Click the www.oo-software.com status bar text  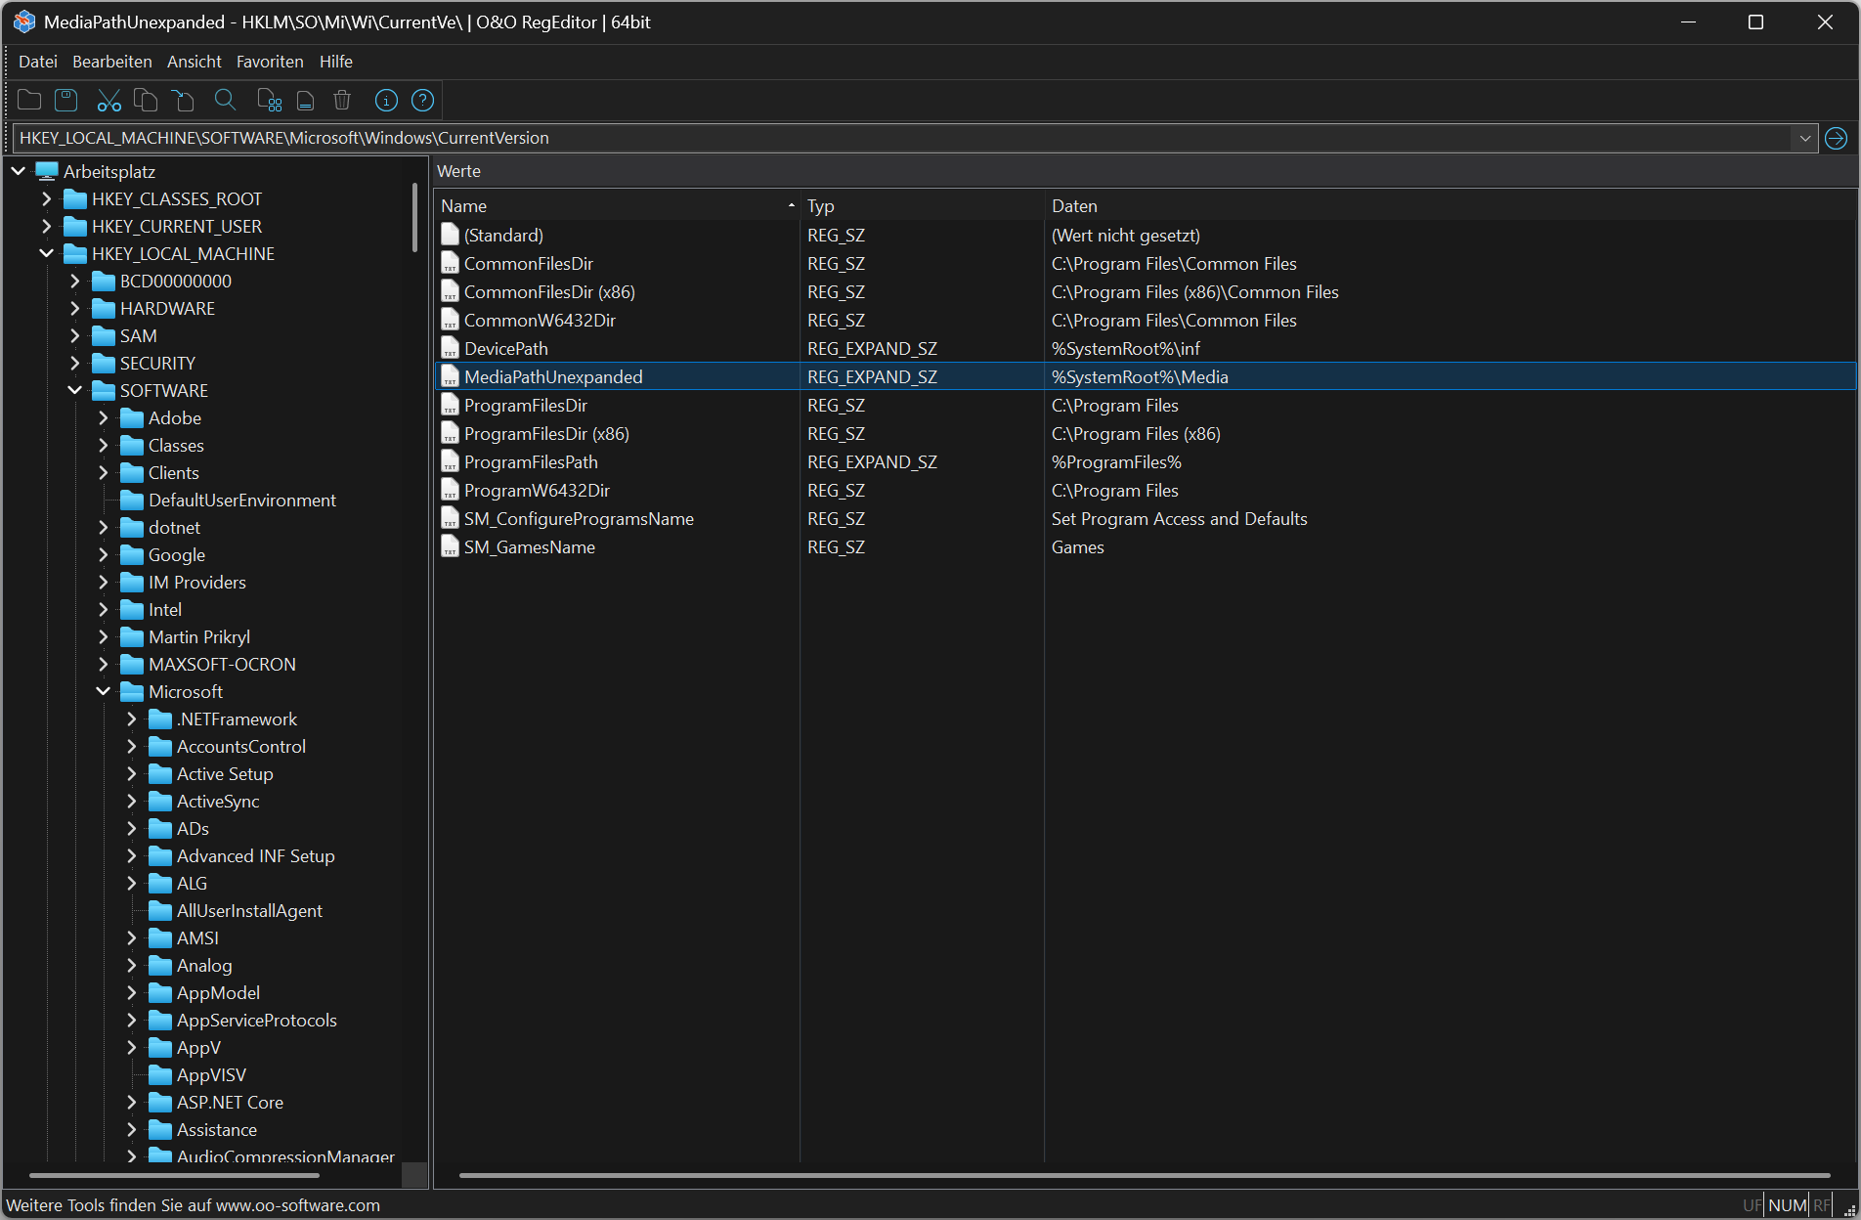[x=298, y=1205]
